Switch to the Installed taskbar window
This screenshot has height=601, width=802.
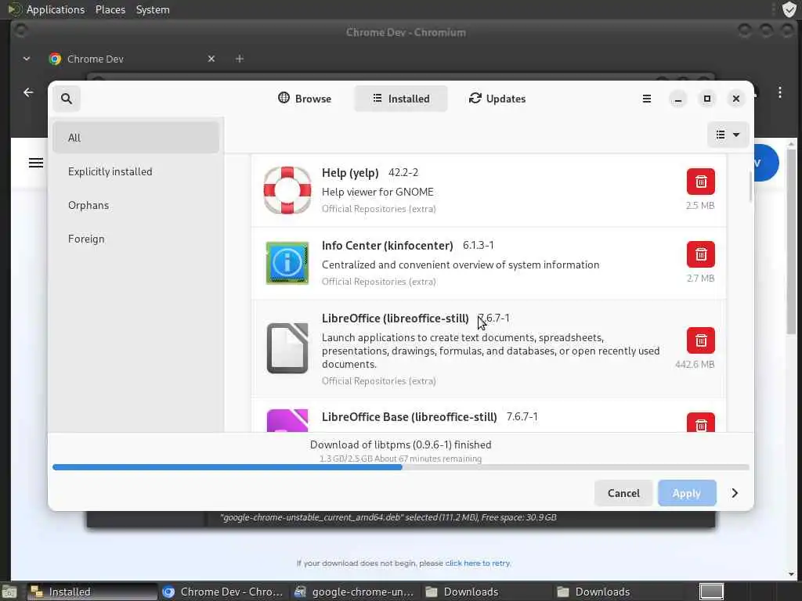pos(92,592)
